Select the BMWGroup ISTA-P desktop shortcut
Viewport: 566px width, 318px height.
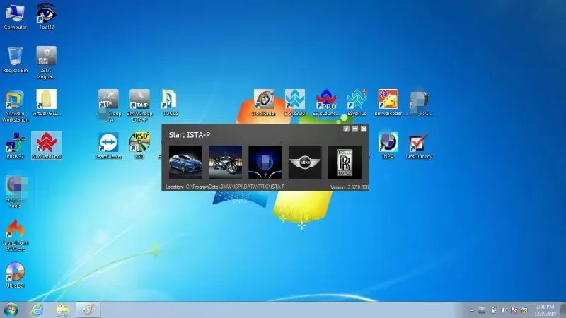click(x=139, y=106)
